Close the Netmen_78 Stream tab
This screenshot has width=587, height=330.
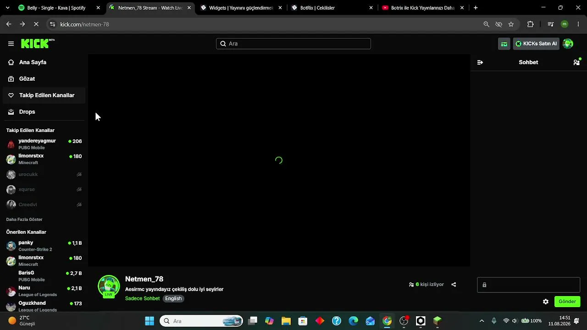click(x=189, y=8)
